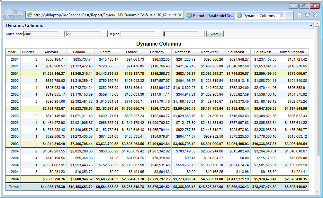Close the Dynamic Columns tab

pos(282,15)
